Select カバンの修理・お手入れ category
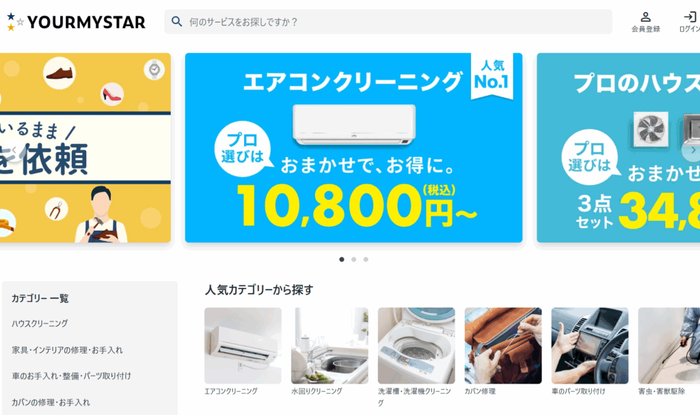The width and height of the screenshot is (700, 415). click(51, 403)
